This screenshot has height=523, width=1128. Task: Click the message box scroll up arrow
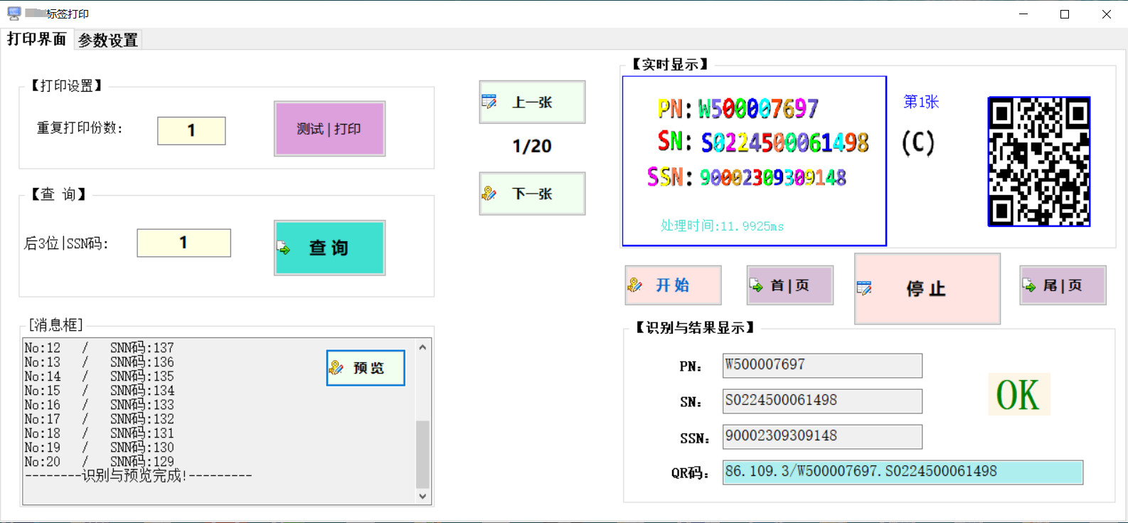point(422,347)
